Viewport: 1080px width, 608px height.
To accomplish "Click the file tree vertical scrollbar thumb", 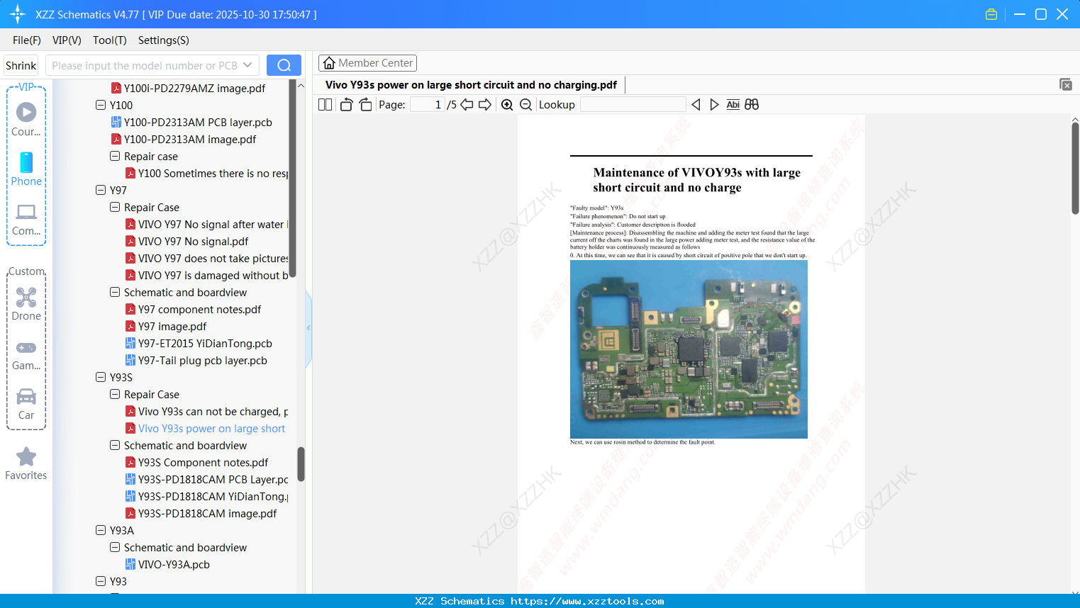I will pos(301,464).
